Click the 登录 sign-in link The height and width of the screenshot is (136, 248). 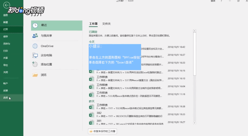tap(213, 1)
